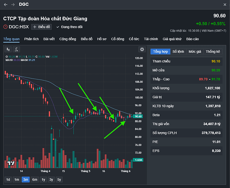
Task: Select the 1d time range
Action: [8, 179]
